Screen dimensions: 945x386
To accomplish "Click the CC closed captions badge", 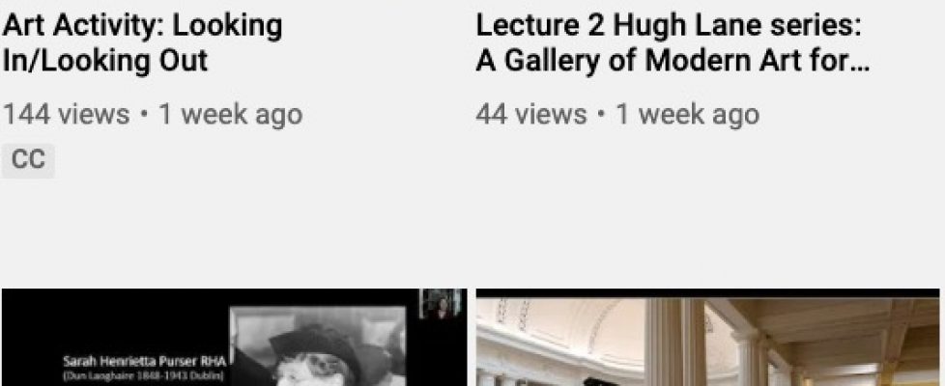I will 28,161.
